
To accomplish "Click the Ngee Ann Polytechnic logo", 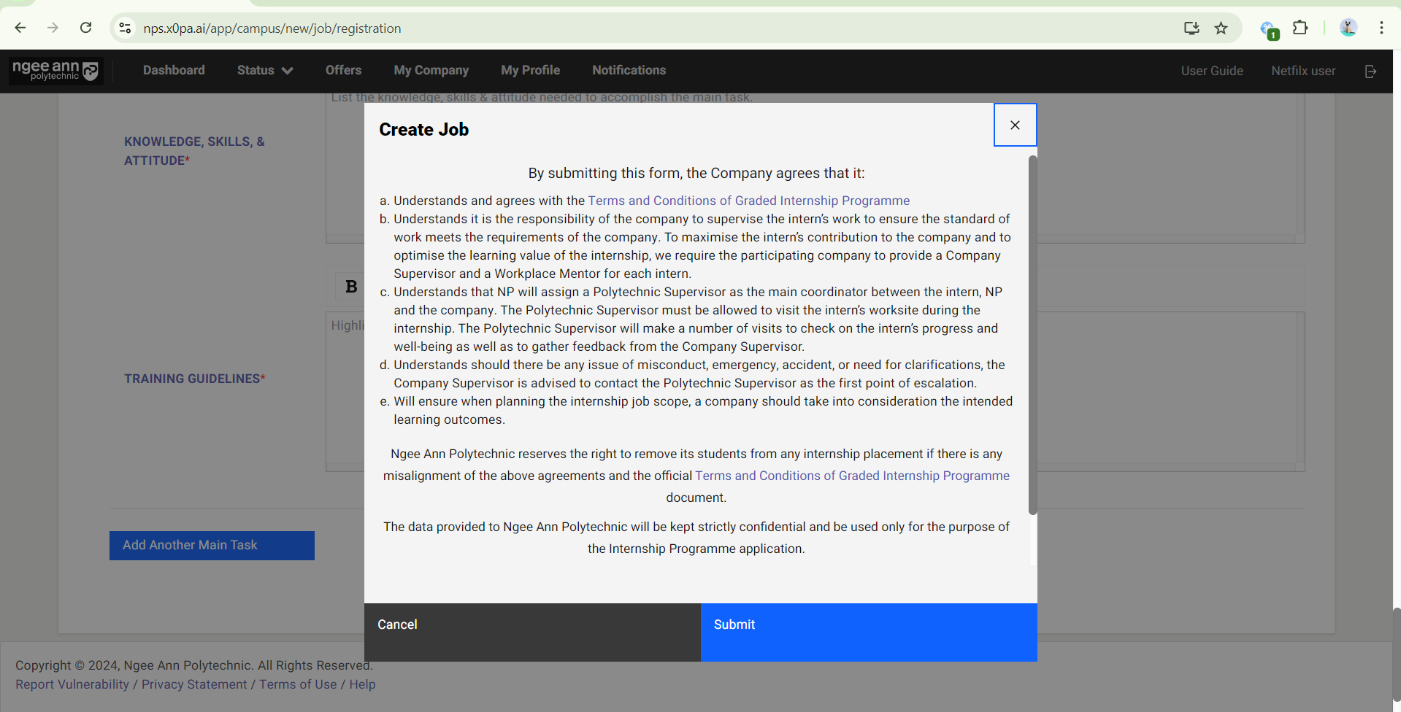I will pyautogui.click(x=55, y=71).
